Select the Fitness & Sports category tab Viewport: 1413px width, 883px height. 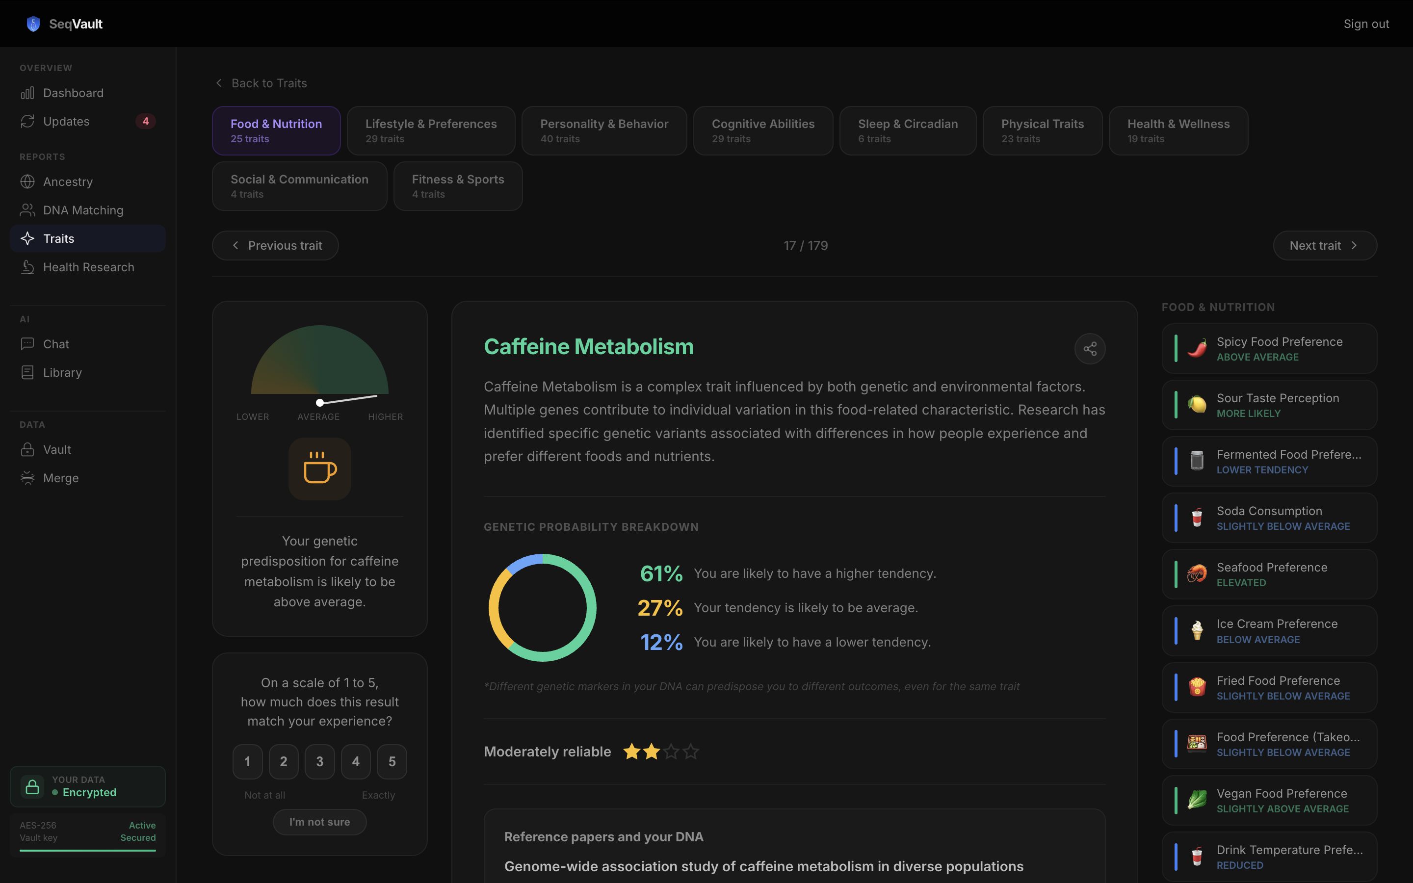click(458, 186)
